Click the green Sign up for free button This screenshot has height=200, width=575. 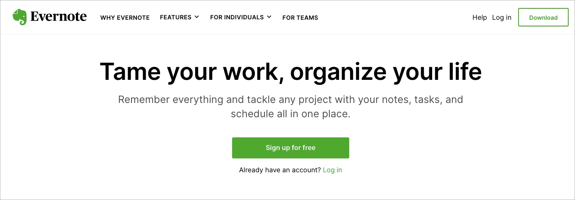pos(290,148)
